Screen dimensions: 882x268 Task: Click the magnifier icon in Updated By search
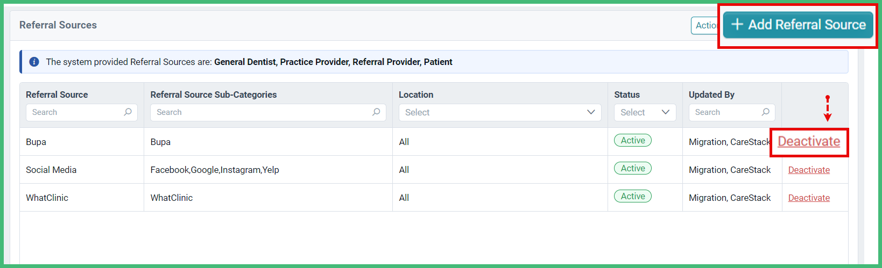765,112
